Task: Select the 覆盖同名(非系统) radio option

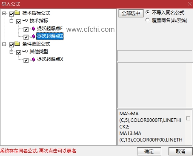Action: tap(147, 20)
